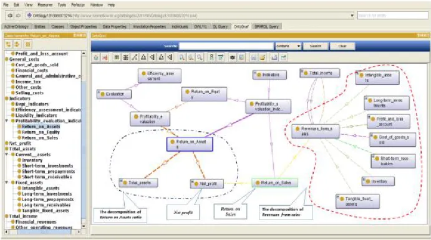Open the Refactor menu

pyautogui.click(x=78, y=5)
